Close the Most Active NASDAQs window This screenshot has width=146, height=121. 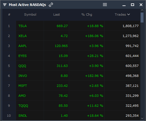[x=141, y=5]
